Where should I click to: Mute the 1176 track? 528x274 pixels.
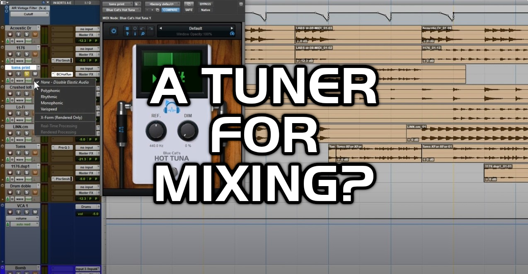tap(35, 54)
